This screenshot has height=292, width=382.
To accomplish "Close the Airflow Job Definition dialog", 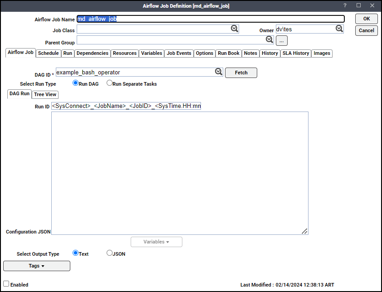I will (x=372, y=5).
